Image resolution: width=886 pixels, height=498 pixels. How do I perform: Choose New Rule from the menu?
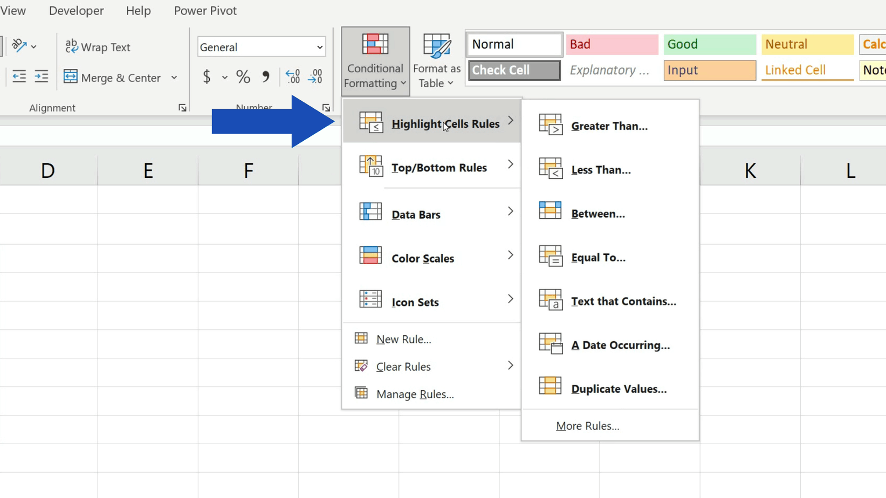click(403, 339)
